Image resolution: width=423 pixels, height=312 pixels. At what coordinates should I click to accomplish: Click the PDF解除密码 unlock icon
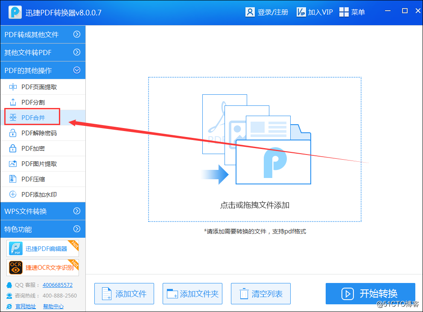[13, 133]
